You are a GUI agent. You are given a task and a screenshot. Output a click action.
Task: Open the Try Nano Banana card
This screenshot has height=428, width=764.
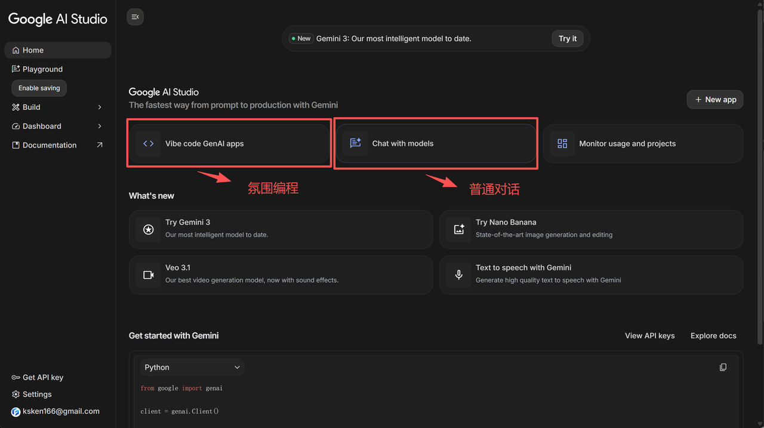click(x=591, y=229)
